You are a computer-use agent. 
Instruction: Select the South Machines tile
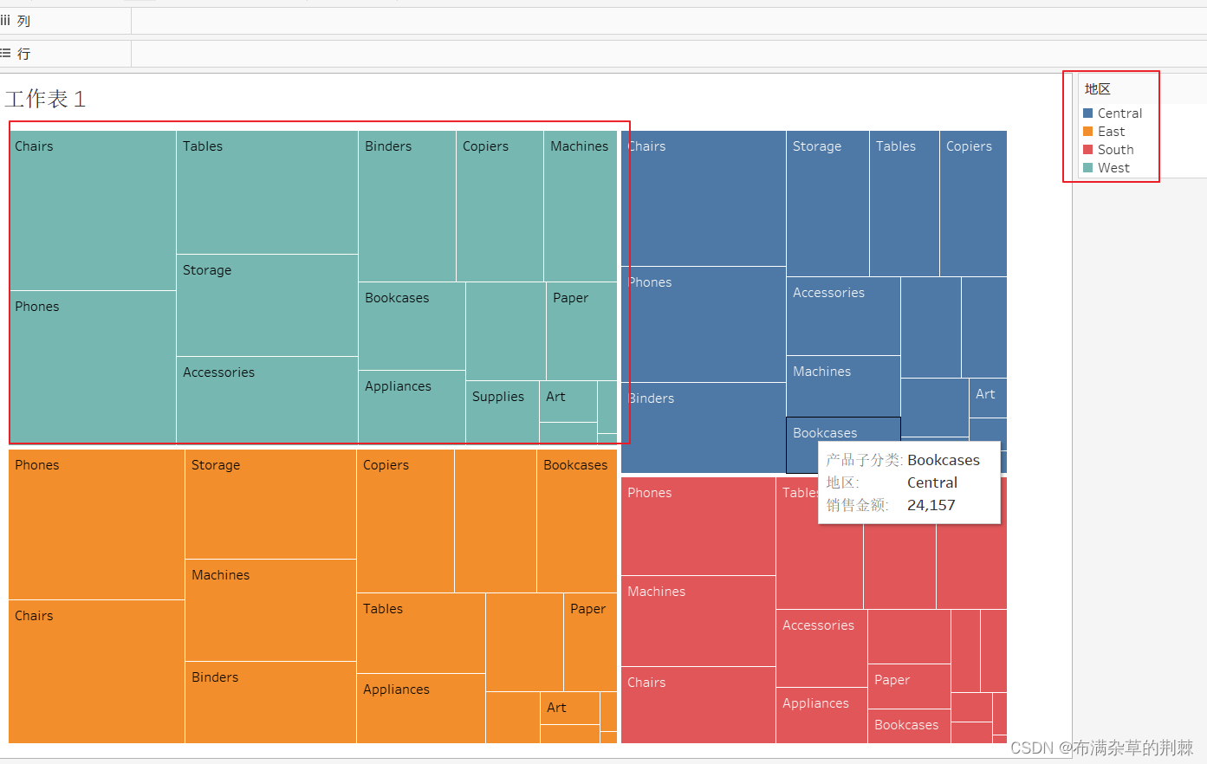point(698,621)
